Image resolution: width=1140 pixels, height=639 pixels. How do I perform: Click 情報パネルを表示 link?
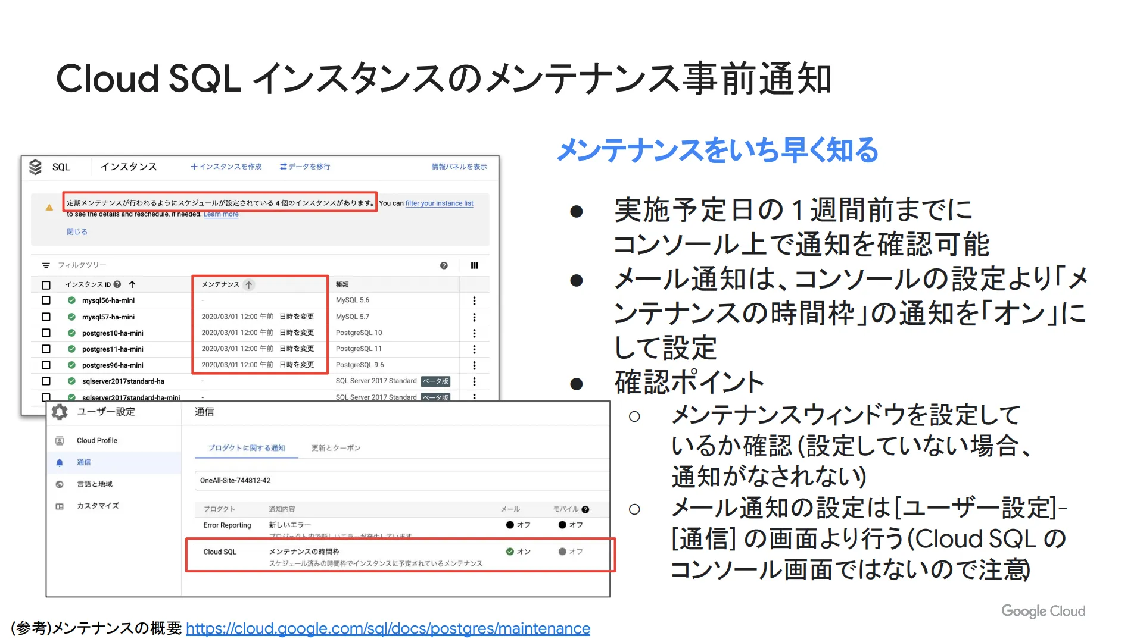click(459, 167)
